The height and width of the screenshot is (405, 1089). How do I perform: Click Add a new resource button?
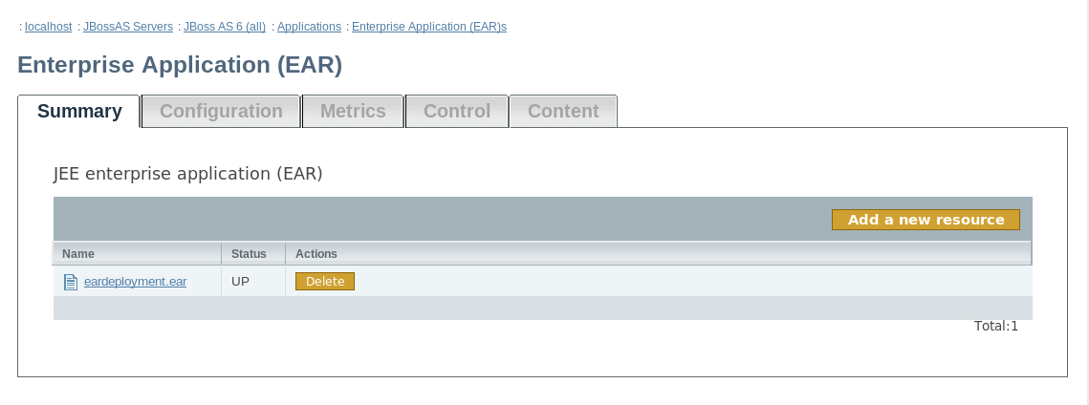point(926,220)
